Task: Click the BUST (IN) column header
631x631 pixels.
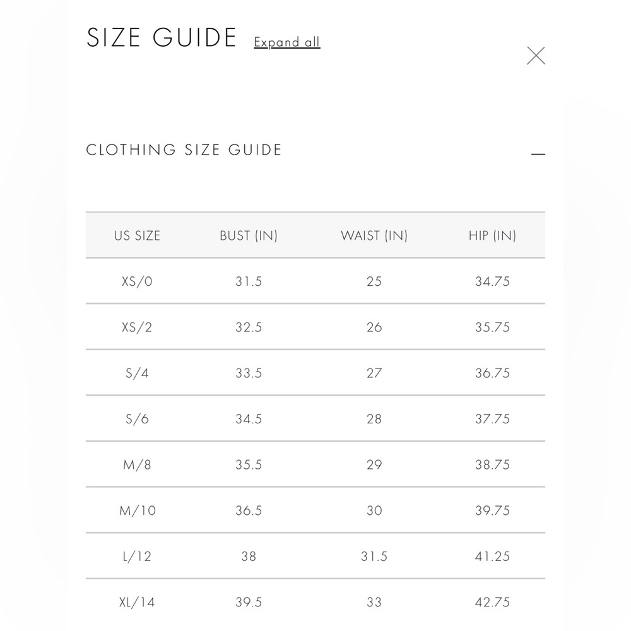Action: point(249,235)
